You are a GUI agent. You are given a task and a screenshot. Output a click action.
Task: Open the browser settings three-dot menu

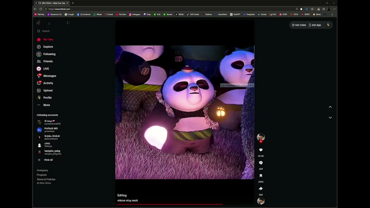[334, 9]
